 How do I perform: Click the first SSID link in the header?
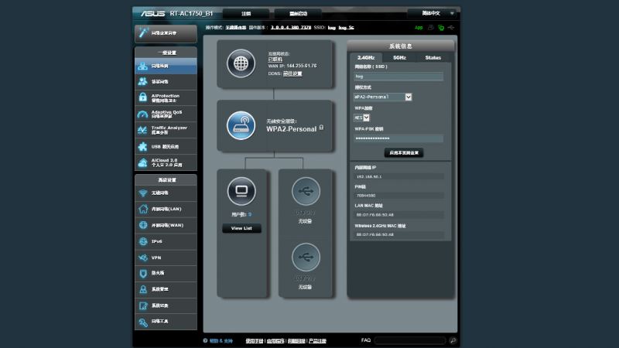[x=332, y=28]
